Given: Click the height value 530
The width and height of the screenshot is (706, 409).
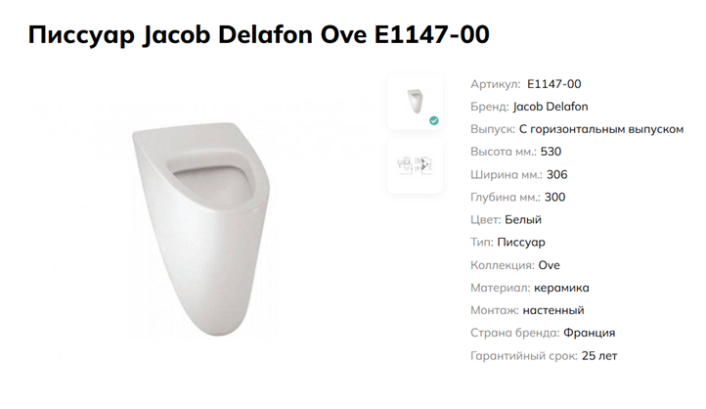Looking at the screenshot, I should click(551, 152).
